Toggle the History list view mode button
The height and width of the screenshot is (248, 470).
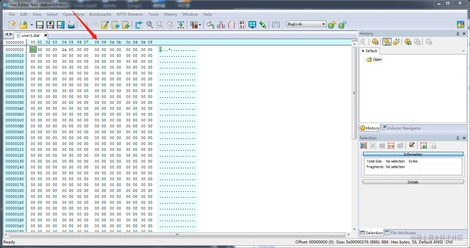(387, 42)
